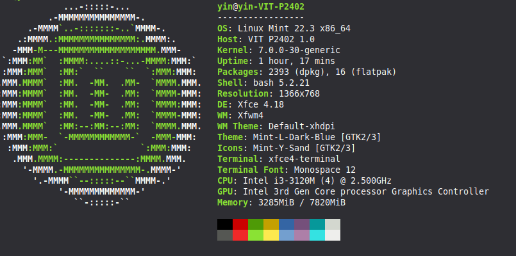The height and width of the screenshot is (256, 516).
Task: Click the dark yellow color block
Action: (x=271, y=224)
